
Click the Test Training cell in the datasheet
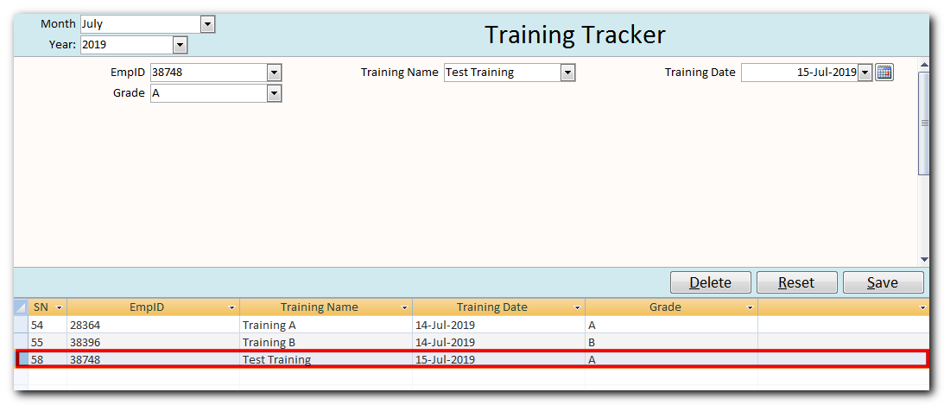[x=326, y=359]
